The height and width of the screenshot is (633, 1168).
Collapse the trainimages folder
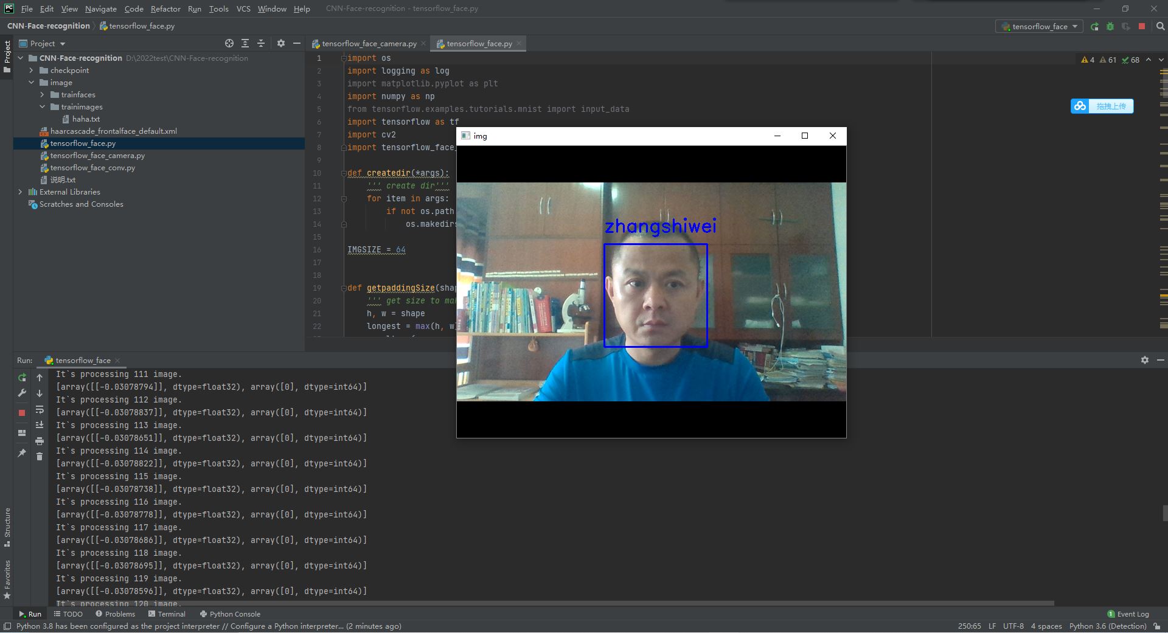point(42,107)
